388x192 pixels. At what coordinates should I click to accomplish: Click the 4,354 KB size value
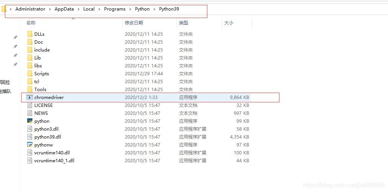point(239,137)
